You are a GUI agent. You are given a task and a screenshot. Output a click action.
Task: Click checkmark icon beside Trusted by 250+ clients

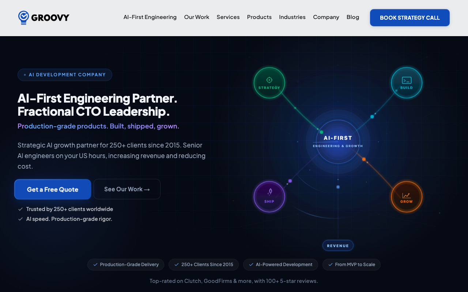point(20,209)
